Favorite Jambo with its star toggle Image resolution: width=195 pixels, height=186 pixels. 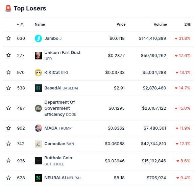(x=8, y=38)
